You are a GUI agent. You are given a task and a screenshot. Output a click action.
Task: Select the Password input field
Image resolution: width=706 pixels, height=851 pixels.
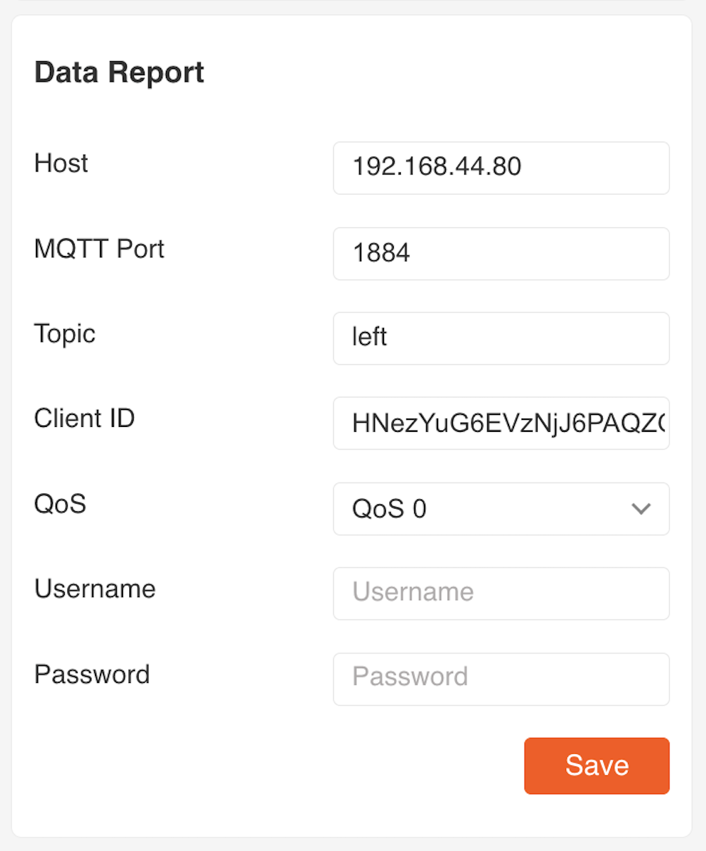501,679
